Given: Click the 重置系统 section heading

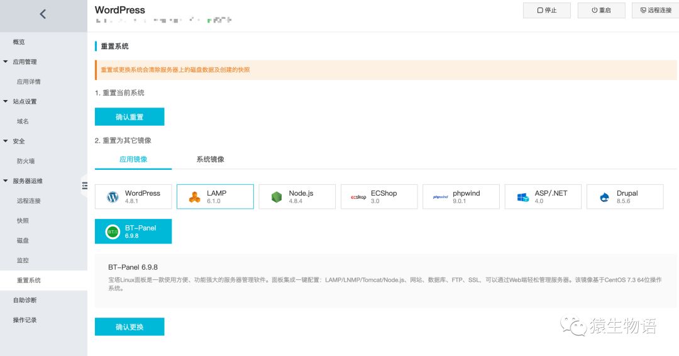Looking at the screenshot, I should [x=115, y=47].
